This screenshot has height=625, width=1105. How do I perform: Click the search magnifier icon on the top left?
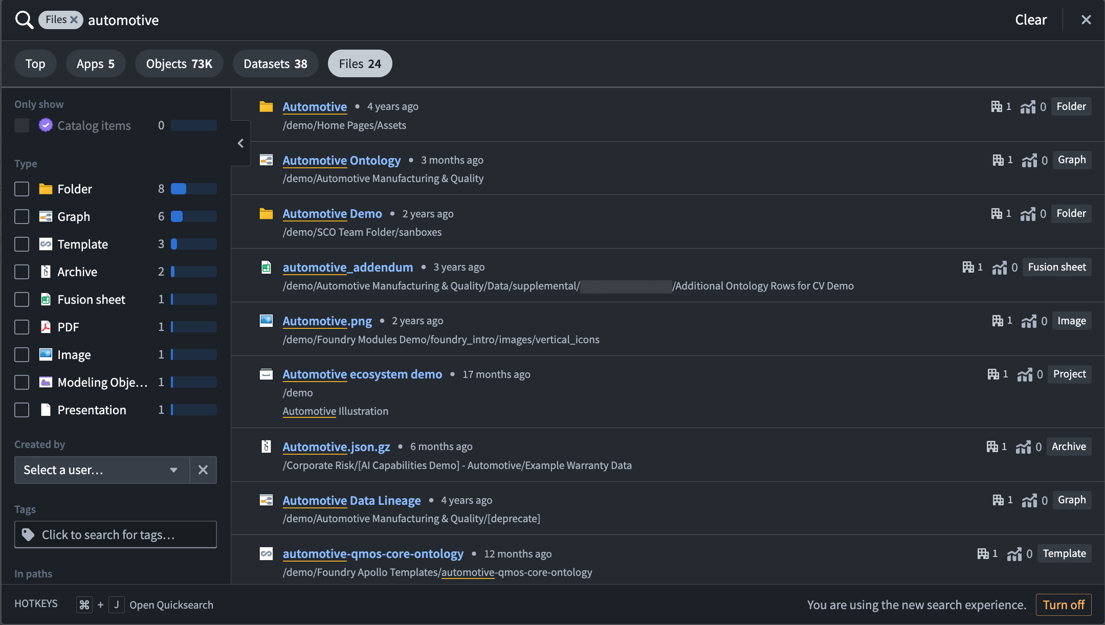24,20
